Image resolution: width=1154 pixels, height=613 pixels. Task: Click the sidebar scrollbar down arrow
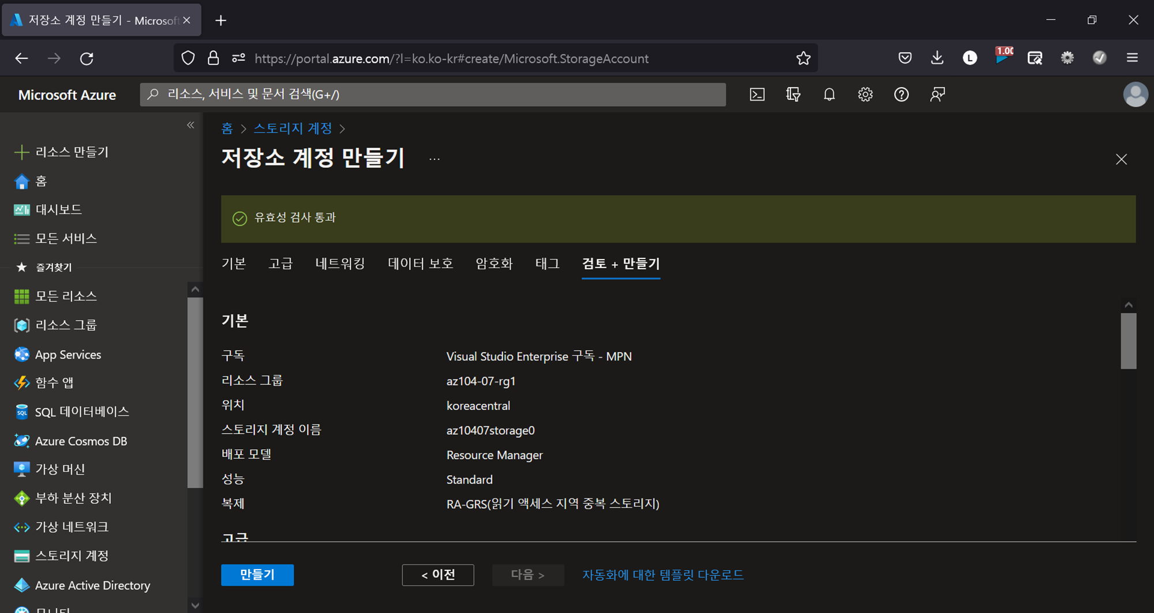pyautogui.click(x=195, y=606)
